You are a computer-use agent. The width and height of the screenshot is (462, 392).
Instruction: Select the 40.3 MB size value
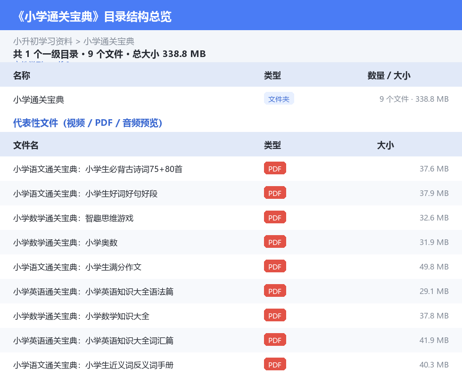point(434,364)
